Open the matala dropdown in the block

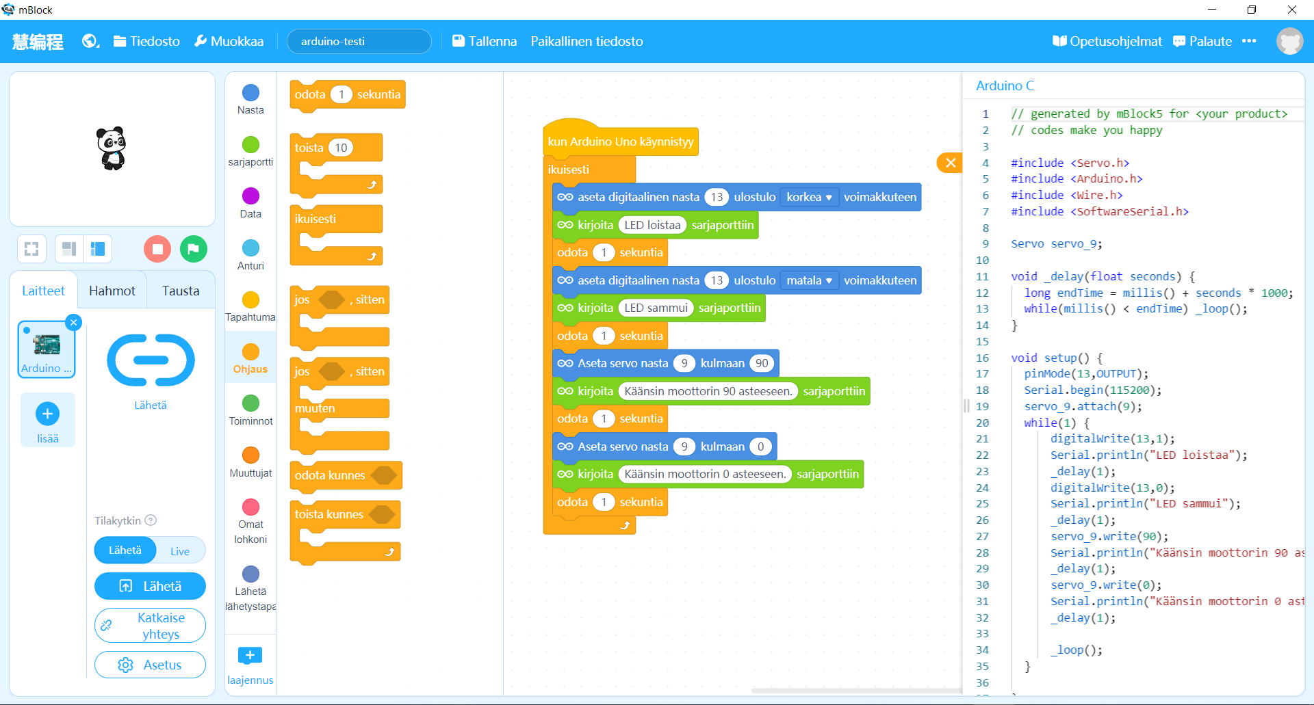pos(809,280)
